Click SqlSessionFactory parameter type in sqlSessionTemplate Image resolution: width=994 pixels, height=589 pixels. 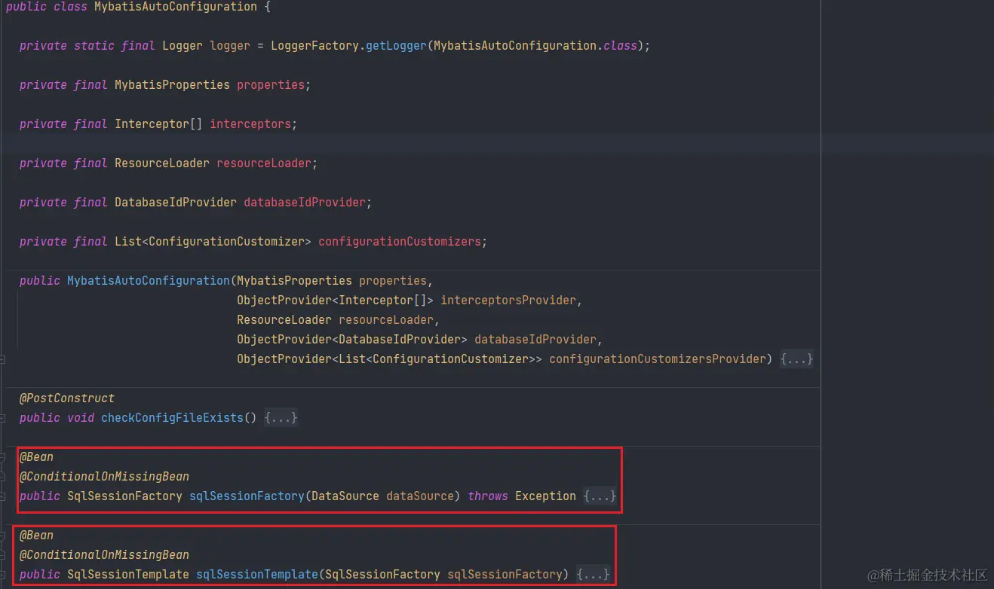[382, 575]
